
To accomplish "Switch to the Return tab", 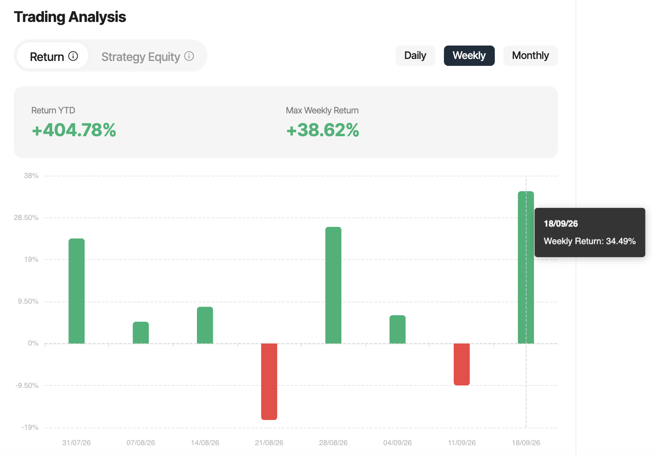I will coord(53,56).
